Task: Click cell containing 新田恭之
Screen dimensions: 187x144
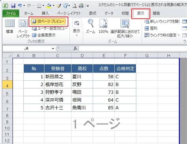Action: (58, 77)
